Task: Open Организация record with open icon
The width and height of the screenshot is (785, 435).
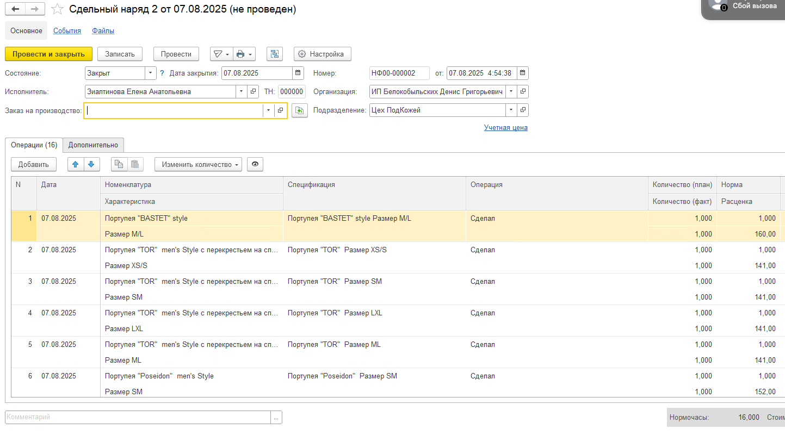Action: [x=522, y=91]
